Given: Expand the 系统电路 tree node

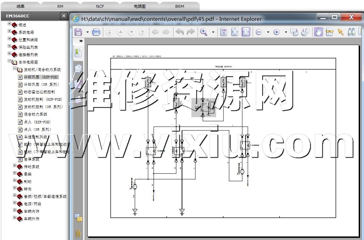Looking at the screenshot, I should pyautogui.click(x=10, y=32).
